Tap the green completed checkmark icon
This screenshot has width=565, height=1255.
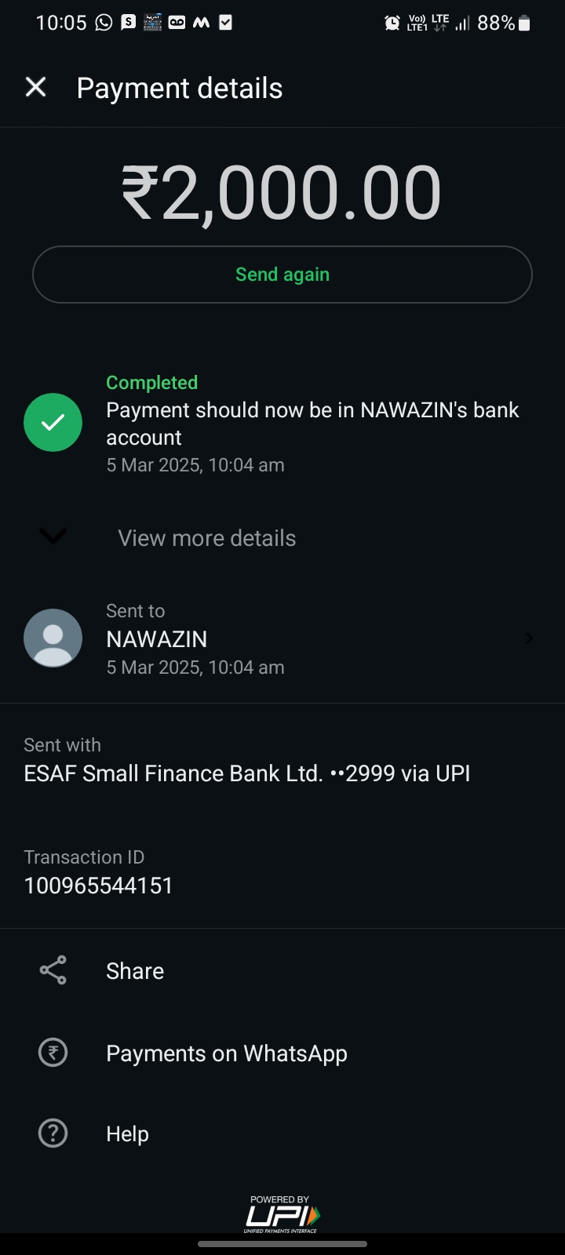click(53, 423)
